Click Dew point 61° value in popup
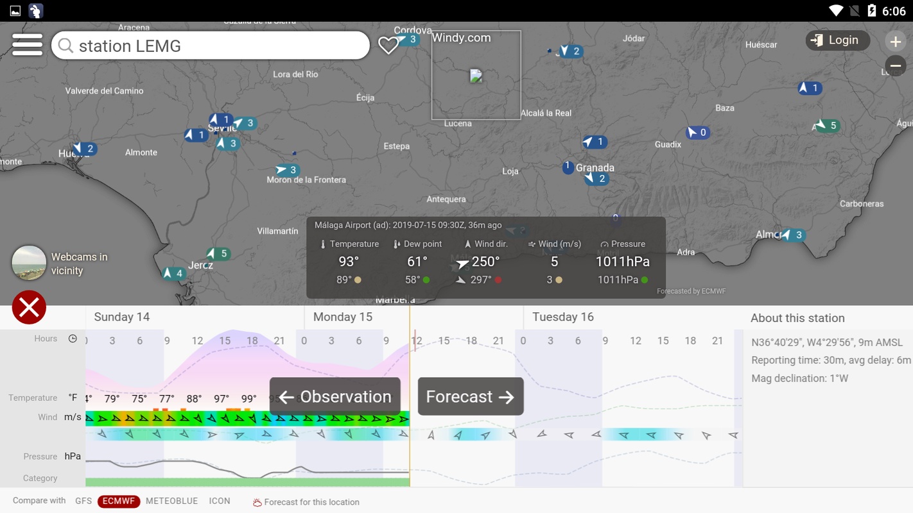The height and width of the screenshot is (513, 913). click(417, 262)
